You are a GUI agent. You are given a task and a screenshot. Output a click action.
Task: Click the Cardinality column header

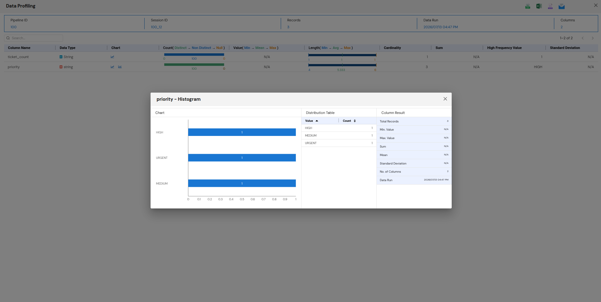[392, 48]
